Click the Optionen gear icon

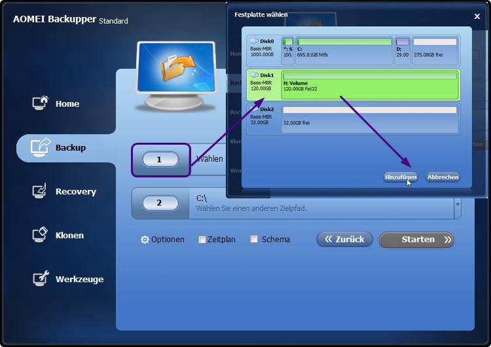pyautogui.click(x=145, y=240)
